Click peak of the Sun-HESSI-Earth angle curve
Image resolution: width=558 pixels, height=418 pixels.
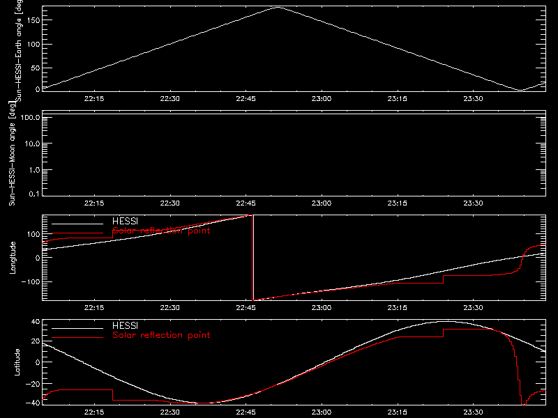click(278, 7)
